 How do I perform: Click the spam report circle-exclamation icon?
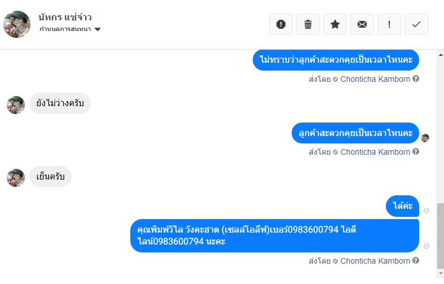pyautogui.click(x=281, y=24)
